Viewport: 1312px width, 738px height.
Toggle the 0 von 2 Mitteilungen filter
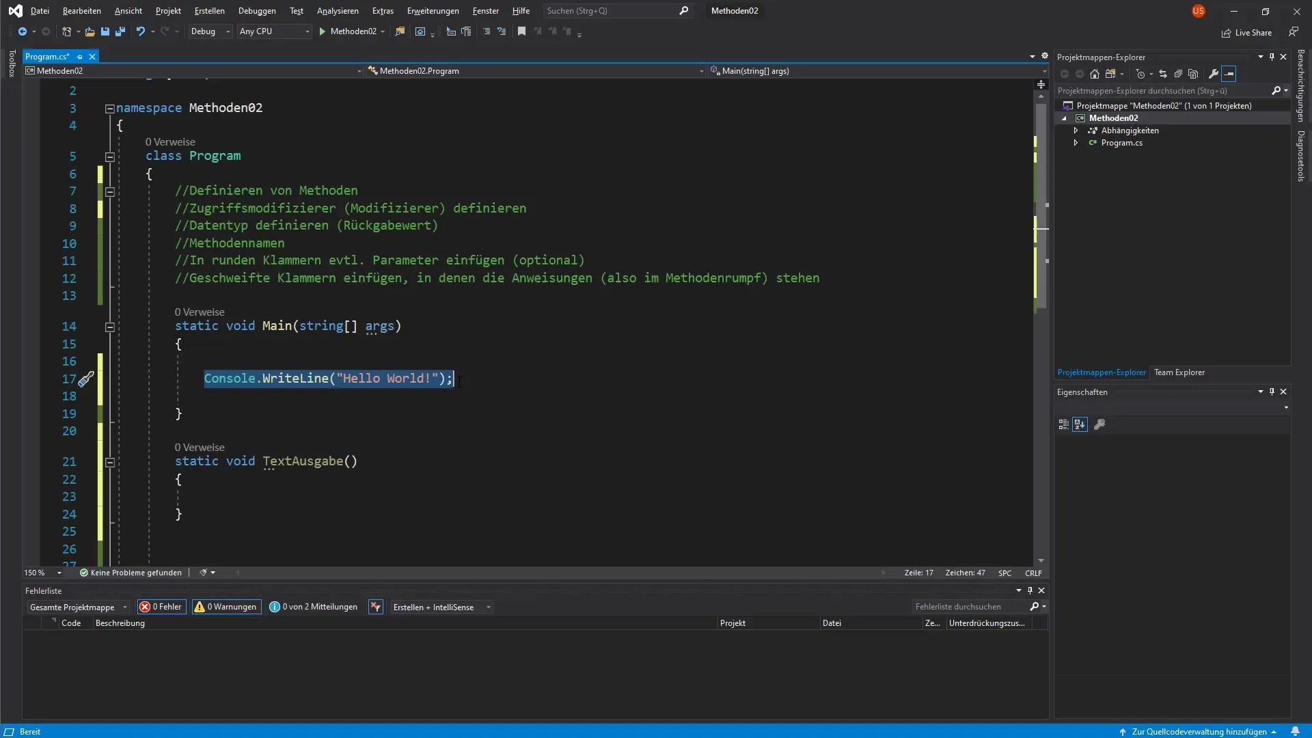point(314,607)
